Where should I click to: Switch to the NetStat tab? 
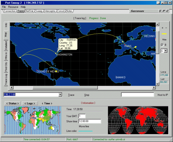tap(29, 11)
